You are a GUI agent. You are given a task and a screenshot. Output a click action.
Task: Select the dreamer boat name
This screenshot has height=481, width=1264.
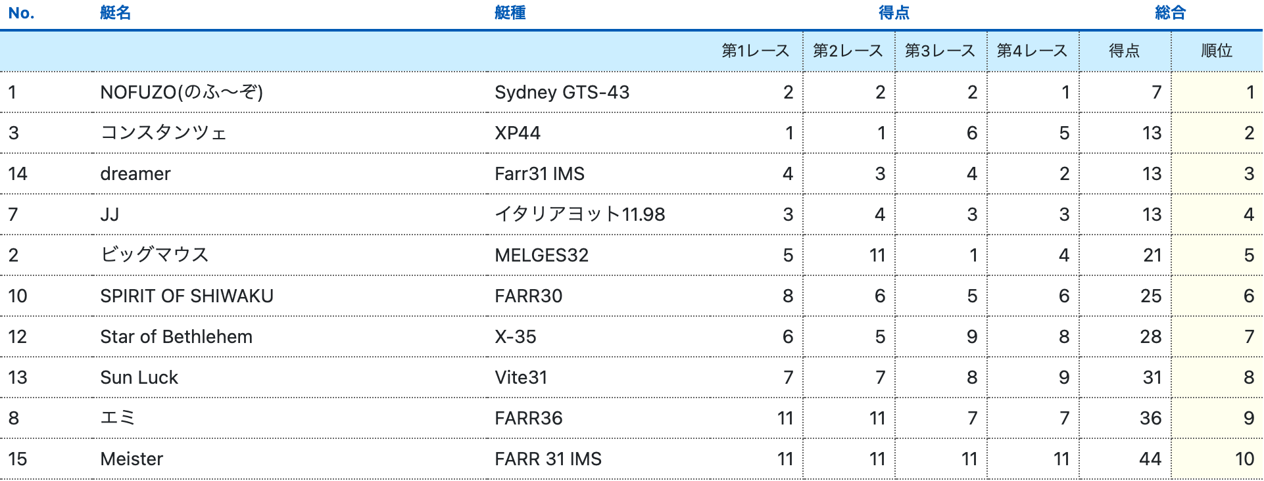click(135, 173)
